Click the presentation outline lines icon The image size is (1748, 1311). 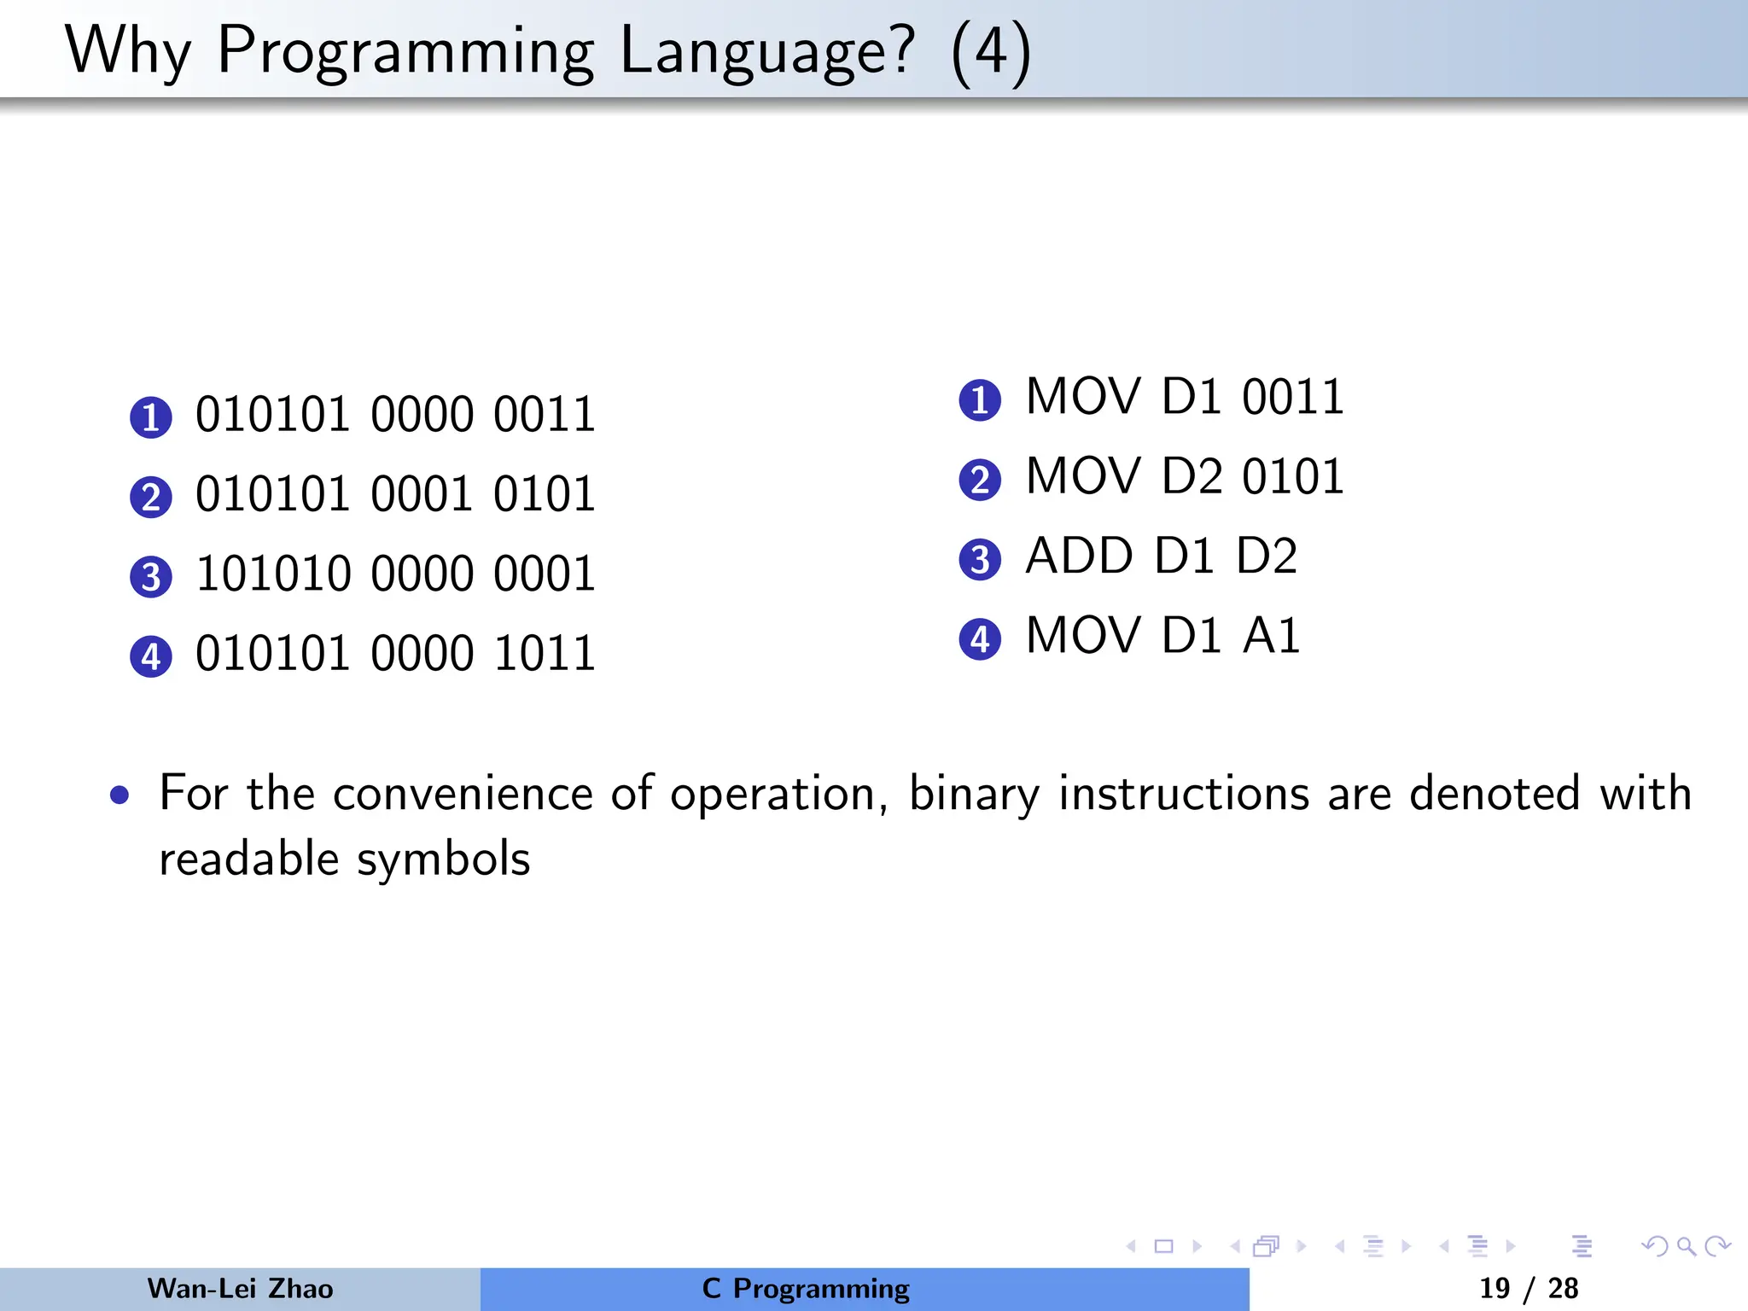tap(1582, 1246)
